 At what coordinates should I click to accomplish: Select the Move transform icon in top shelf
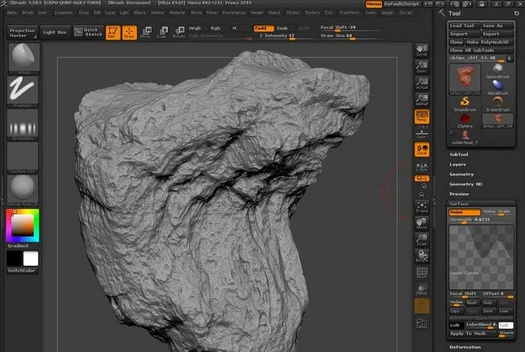pos(145,32)
